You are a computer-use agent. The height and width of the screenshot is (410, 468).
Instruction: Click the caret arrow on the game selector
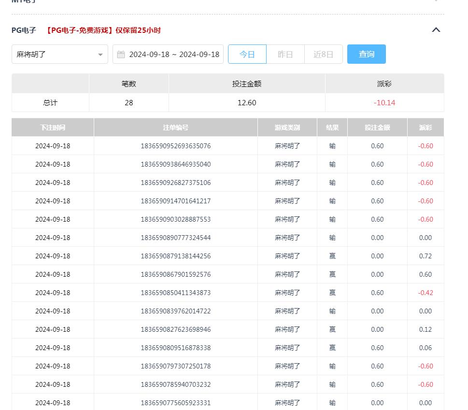100,54
